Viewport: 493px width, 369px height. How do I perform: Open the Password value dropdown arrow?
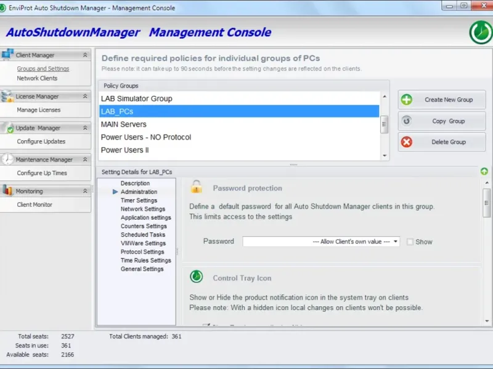coord(396,242)
